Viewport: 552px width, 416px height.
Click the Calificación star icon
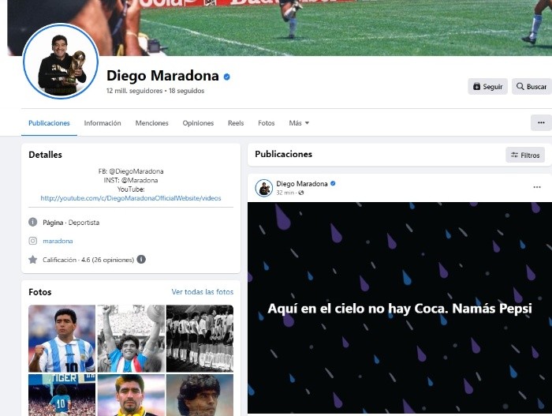pyautogui.click(x=33, y=260)
